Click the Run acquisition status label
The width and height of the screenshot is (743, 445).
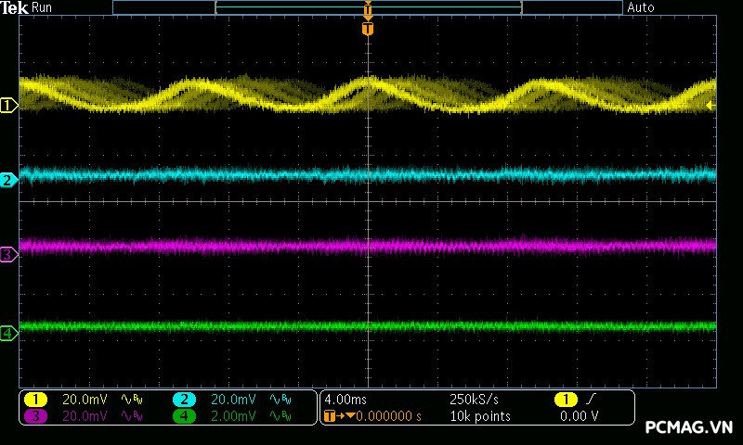pyautogui.click(x=43, y=7)
